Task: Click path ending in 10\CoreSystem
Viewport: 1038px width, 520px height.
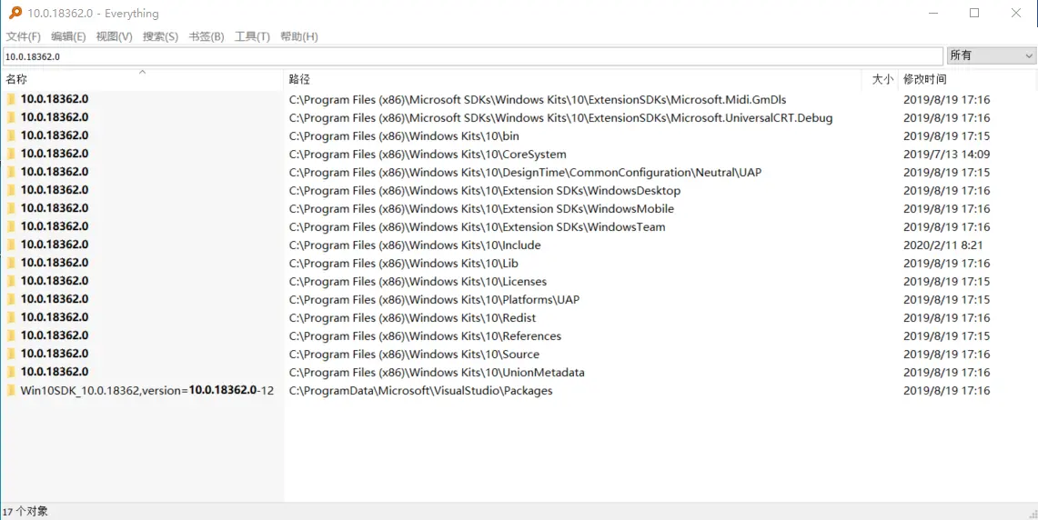Action: point(428,155)
